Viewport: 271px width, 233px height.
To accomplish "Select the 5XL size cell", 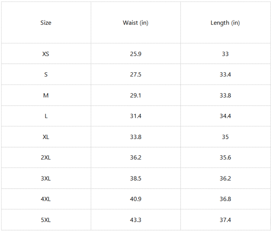I will pyautogui.click(x=46, y=220).
